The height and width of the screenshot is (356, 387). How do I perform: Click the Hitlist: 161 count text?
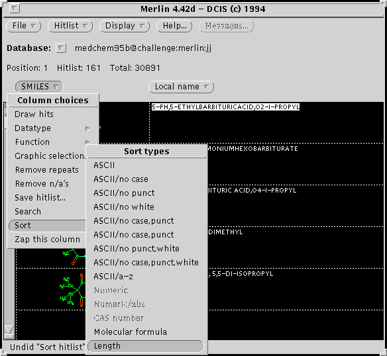79,67
